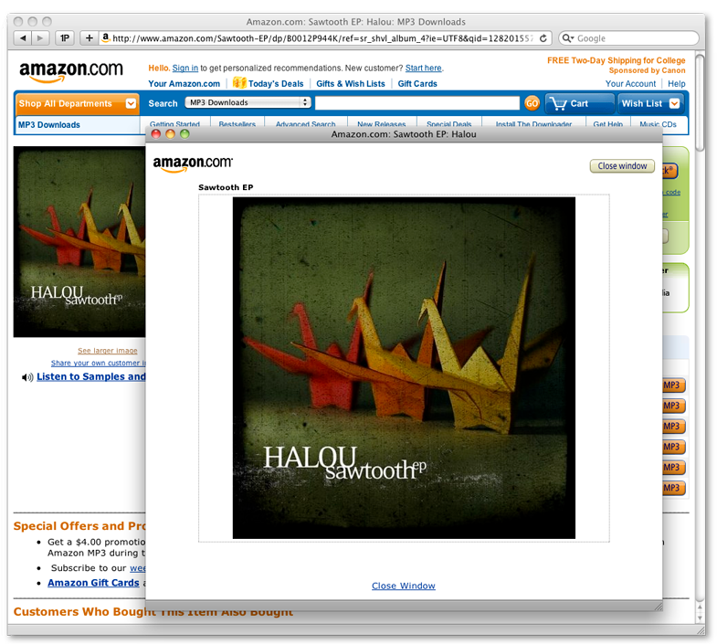717x644 pixels.
Task: Grab popup window resize handle corner
Action: [658, 607]
